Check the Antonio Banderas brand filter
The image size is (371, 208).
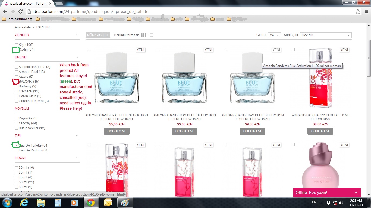point(17,67)
